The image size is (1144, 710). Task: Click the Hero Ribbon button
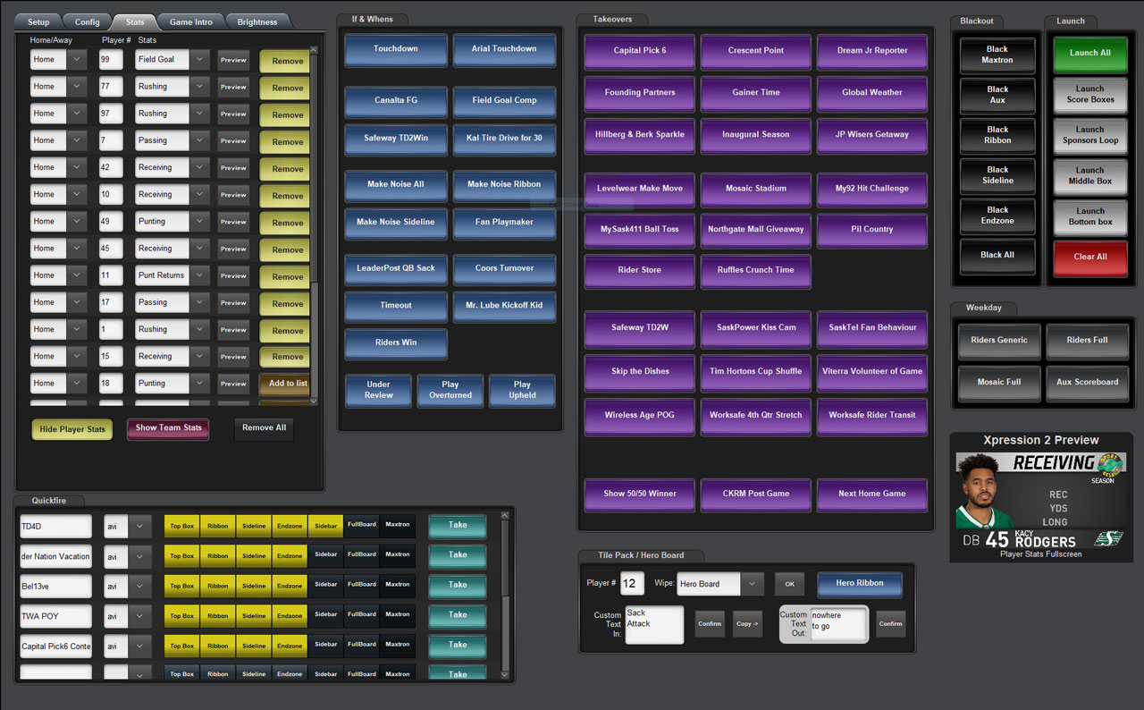pos(860,584)
